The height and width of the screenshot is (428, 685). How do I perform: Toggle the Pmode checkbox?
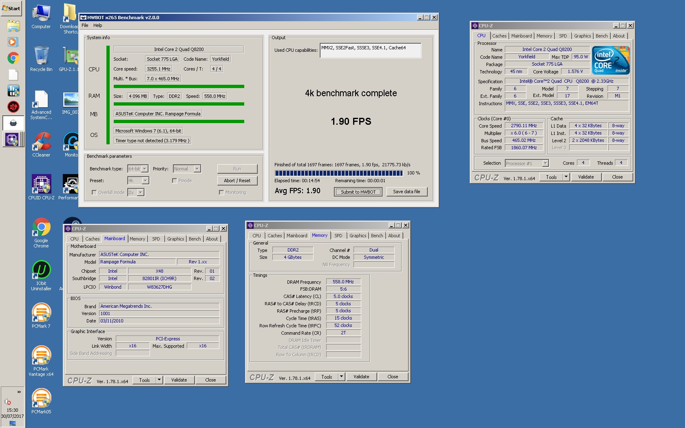click(x=175, y=181)
